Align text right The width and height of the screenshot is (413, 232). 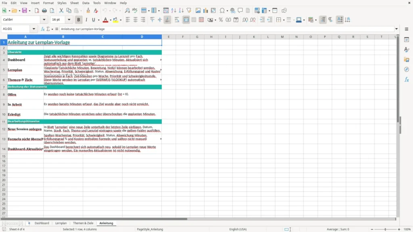(x=143, y=20)
